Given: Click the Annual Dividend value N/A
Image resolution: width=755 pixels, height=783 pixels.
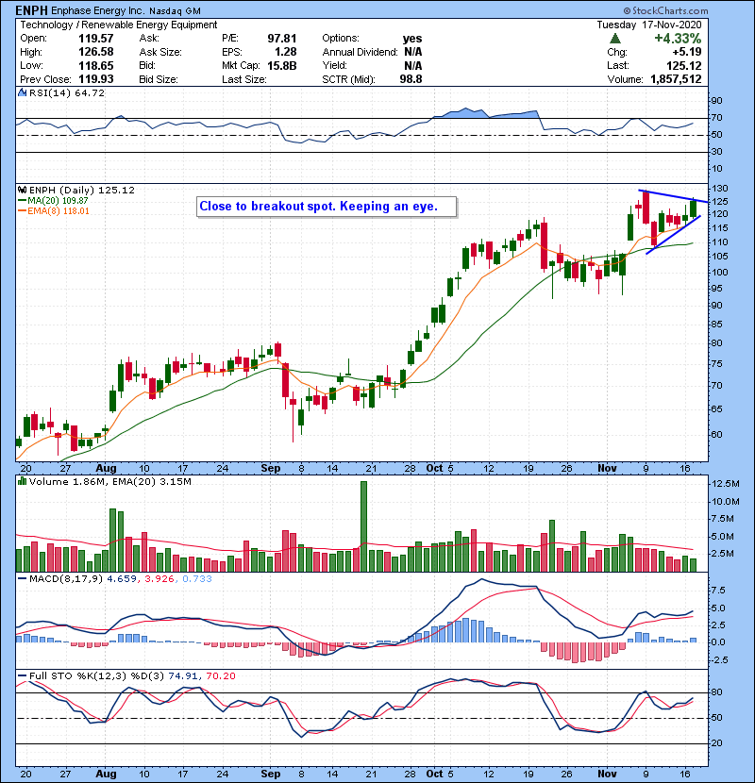Looking at the screenshot, I should coord(412,52).
